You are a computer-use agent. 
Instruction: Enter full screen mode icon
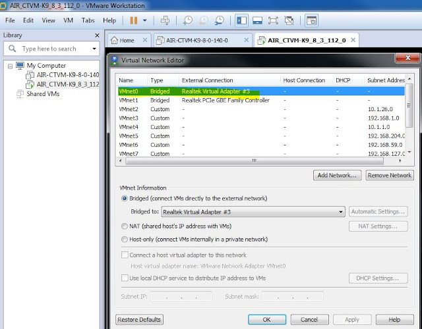273,20
